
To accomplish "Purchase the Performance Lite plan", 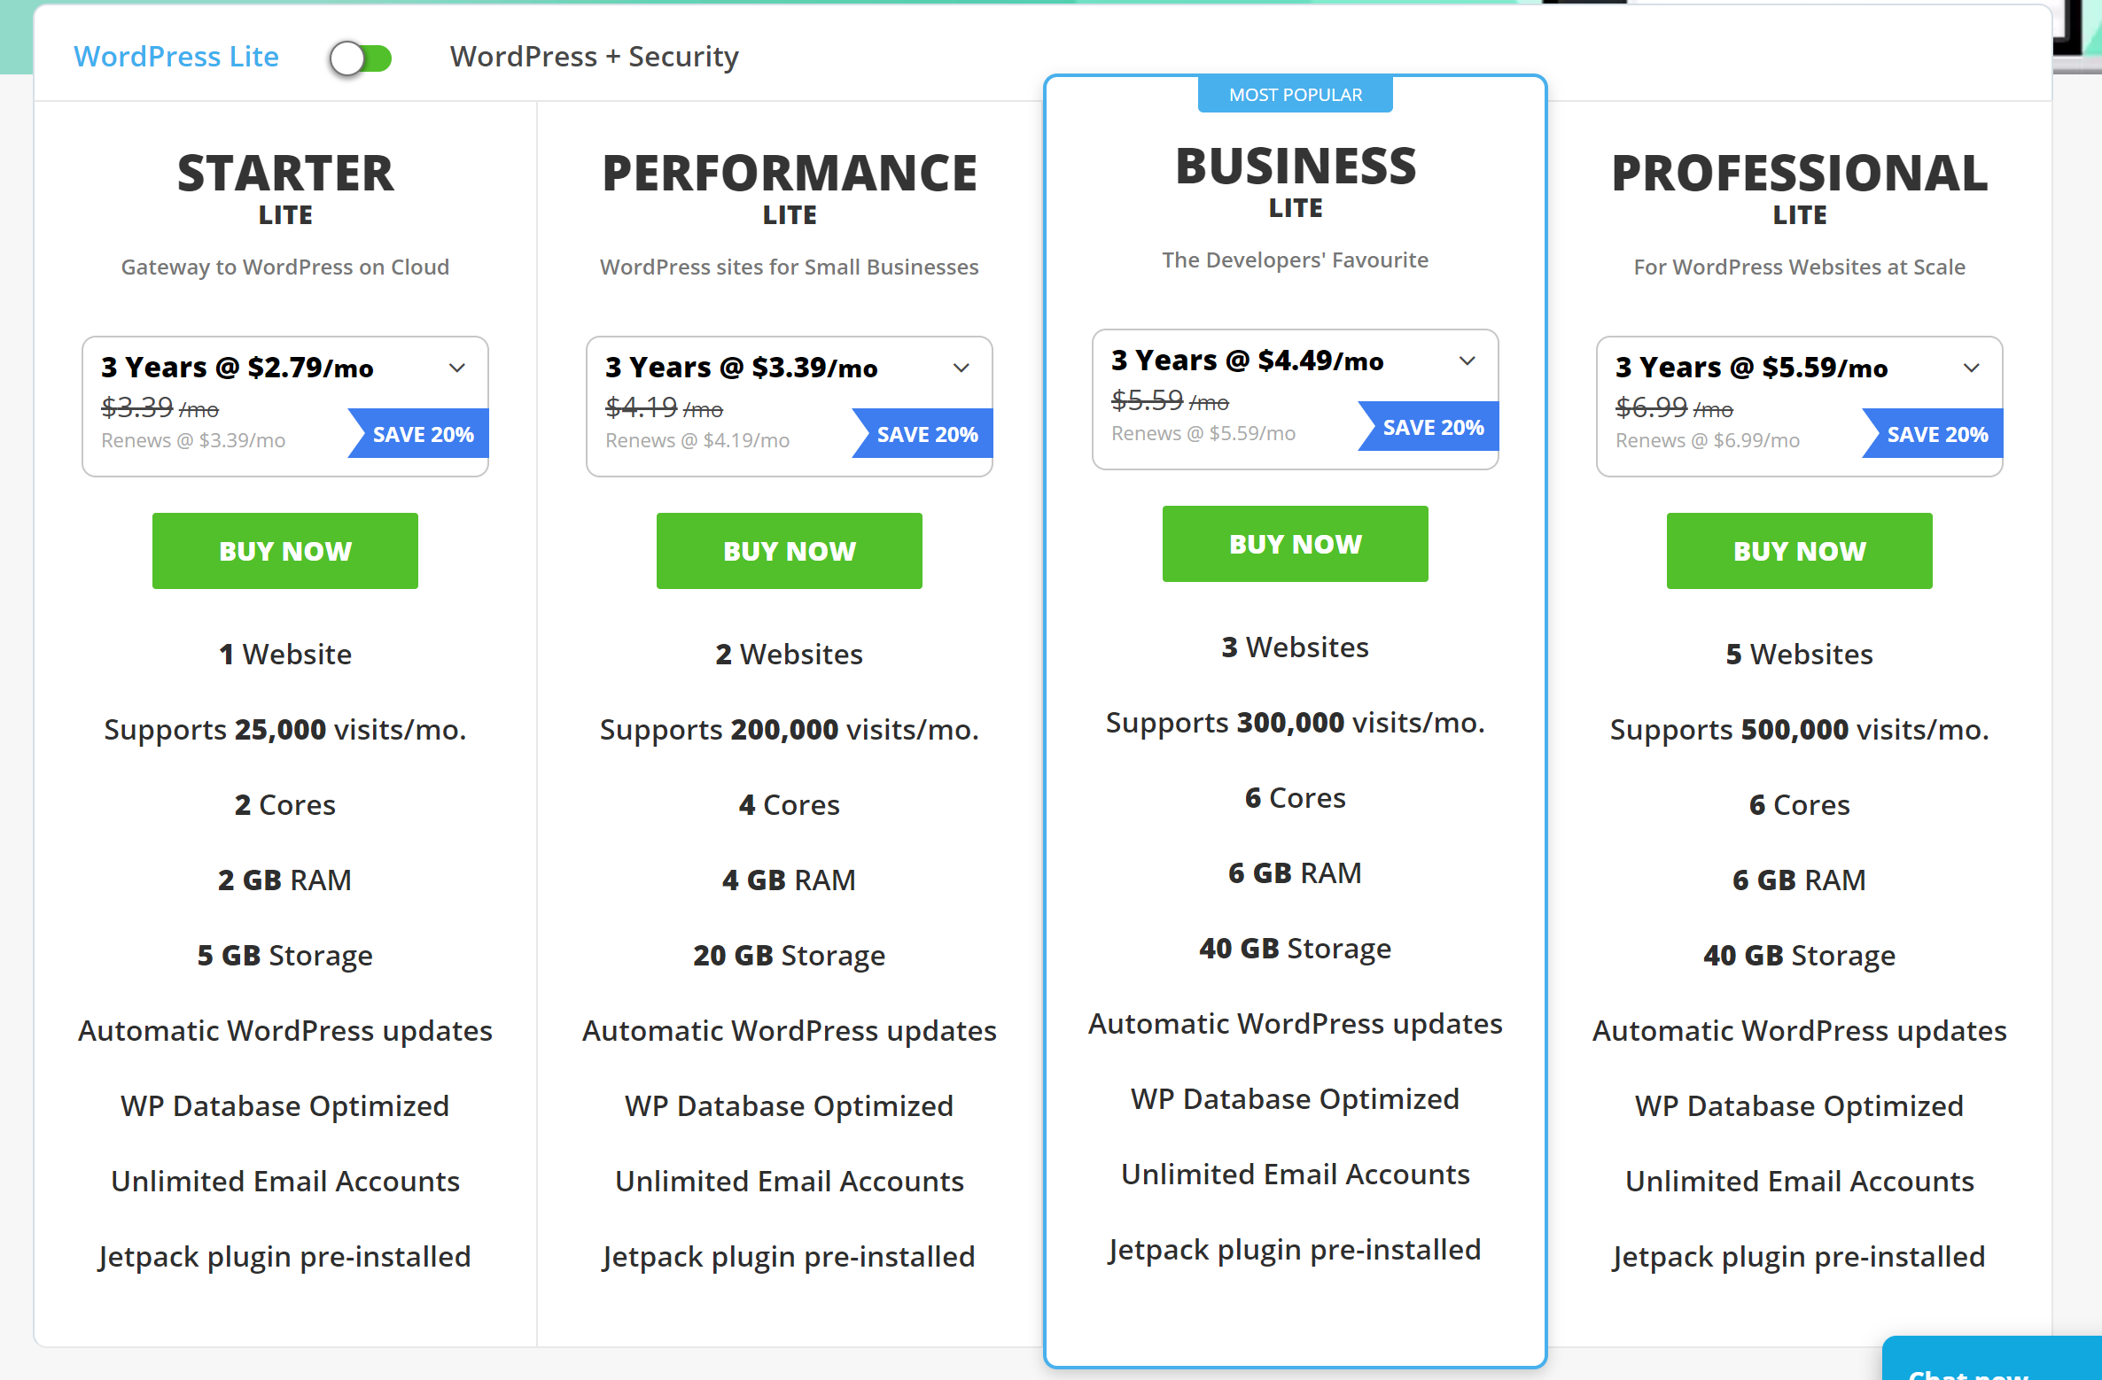I will pyautogui.click(x=789, y=550).
